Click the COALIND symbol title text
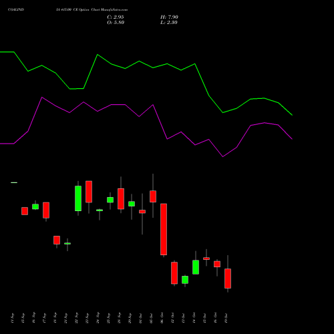 pyautogui.click(x=16, y=10)
